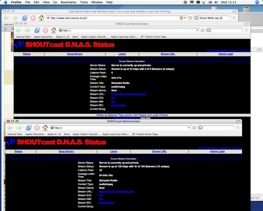Reload the page in the front SHOUTcast window
263x211 pixels.
click(29, 128)
